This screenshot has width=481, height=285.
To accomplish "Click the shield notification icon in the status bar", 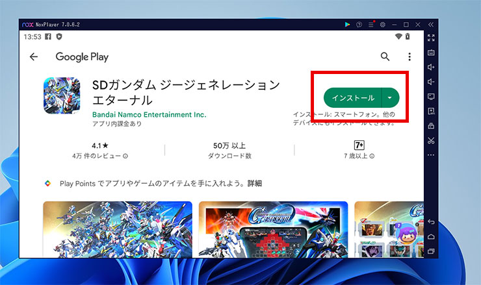I will 59,37.
